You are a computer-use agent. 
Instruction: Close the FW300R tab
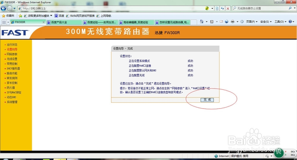(44, 22)
